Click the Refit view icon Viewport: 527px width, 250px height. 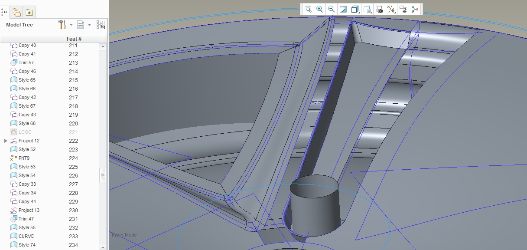click(x=308, y=9)
